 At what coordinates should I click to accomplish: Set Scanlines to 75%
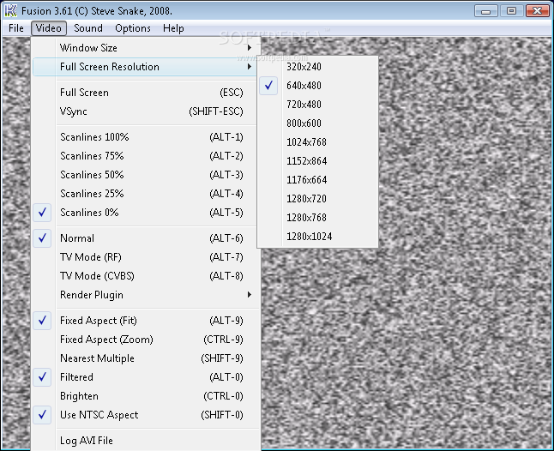coord(147,156)
